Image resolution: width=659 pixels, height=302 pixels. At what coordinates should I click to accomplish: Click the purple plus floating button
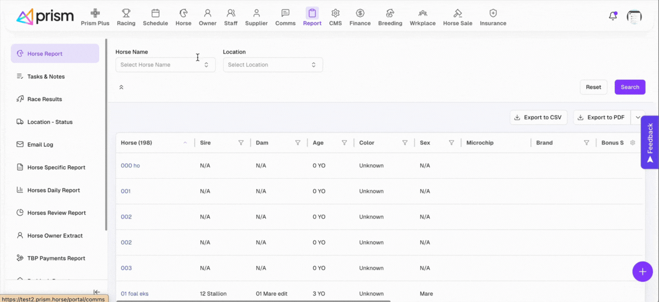click(642, 272)
